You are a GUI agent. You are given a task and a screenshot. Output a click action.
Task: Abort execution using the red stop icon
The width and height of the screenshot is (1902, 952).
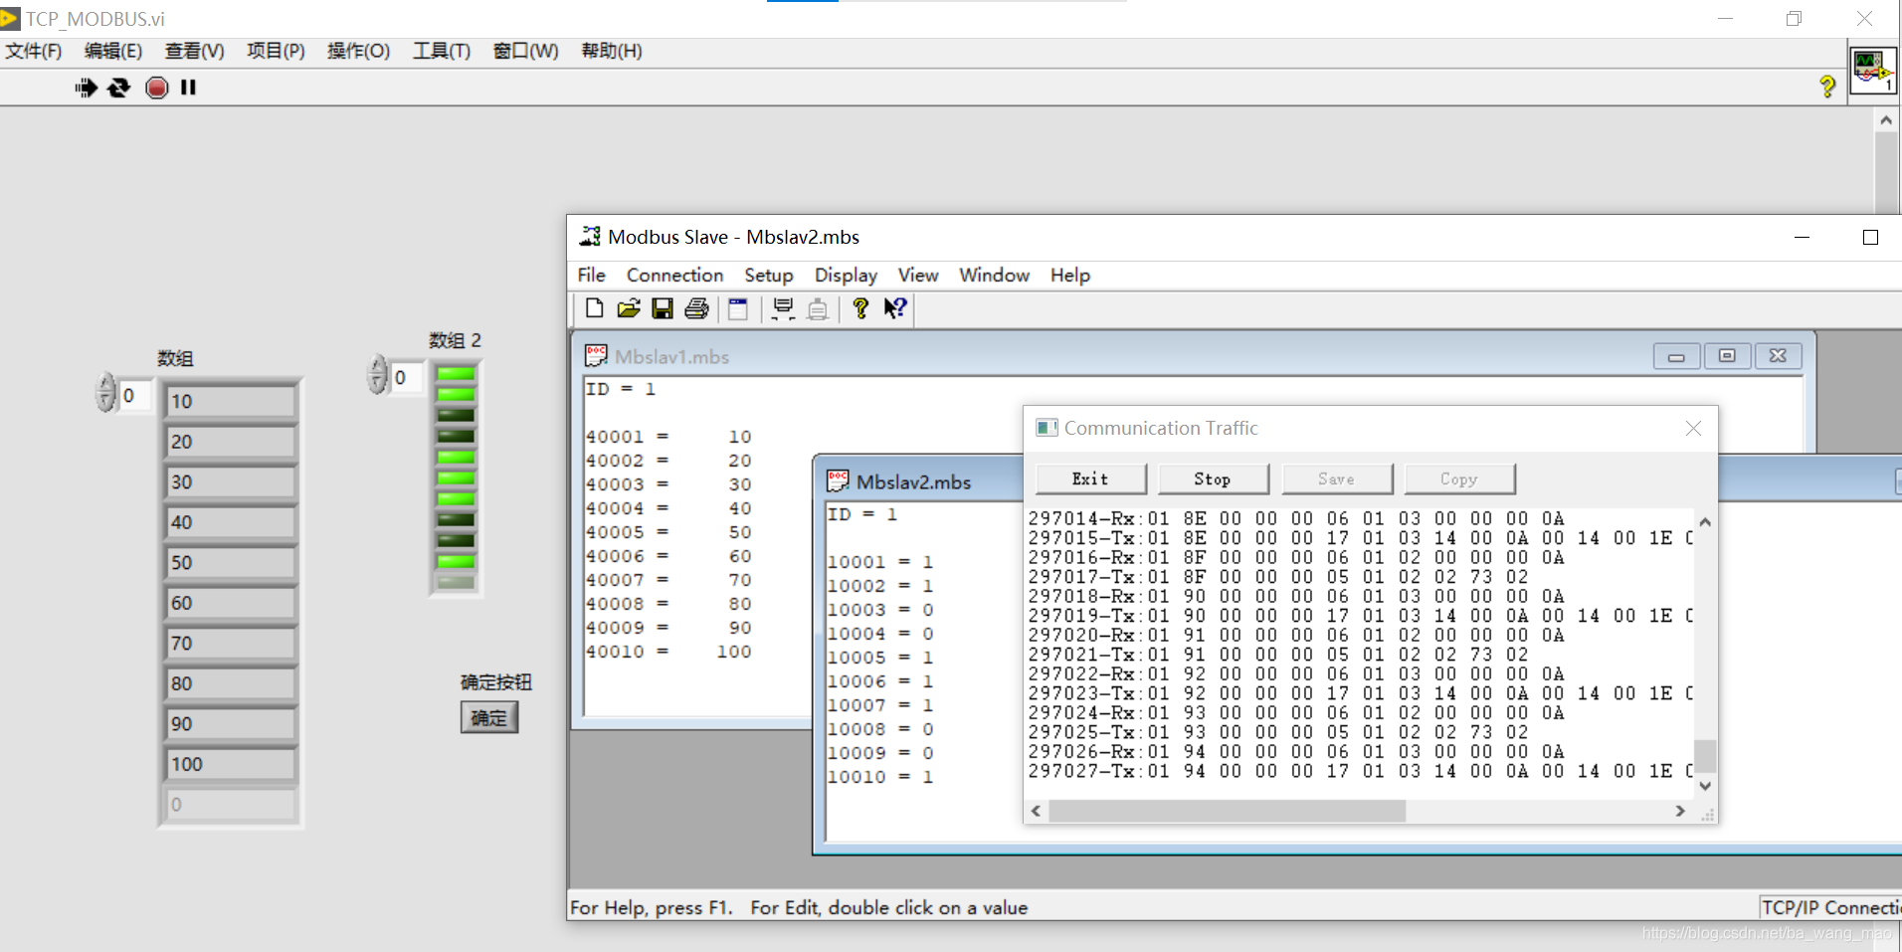point(157,88)
